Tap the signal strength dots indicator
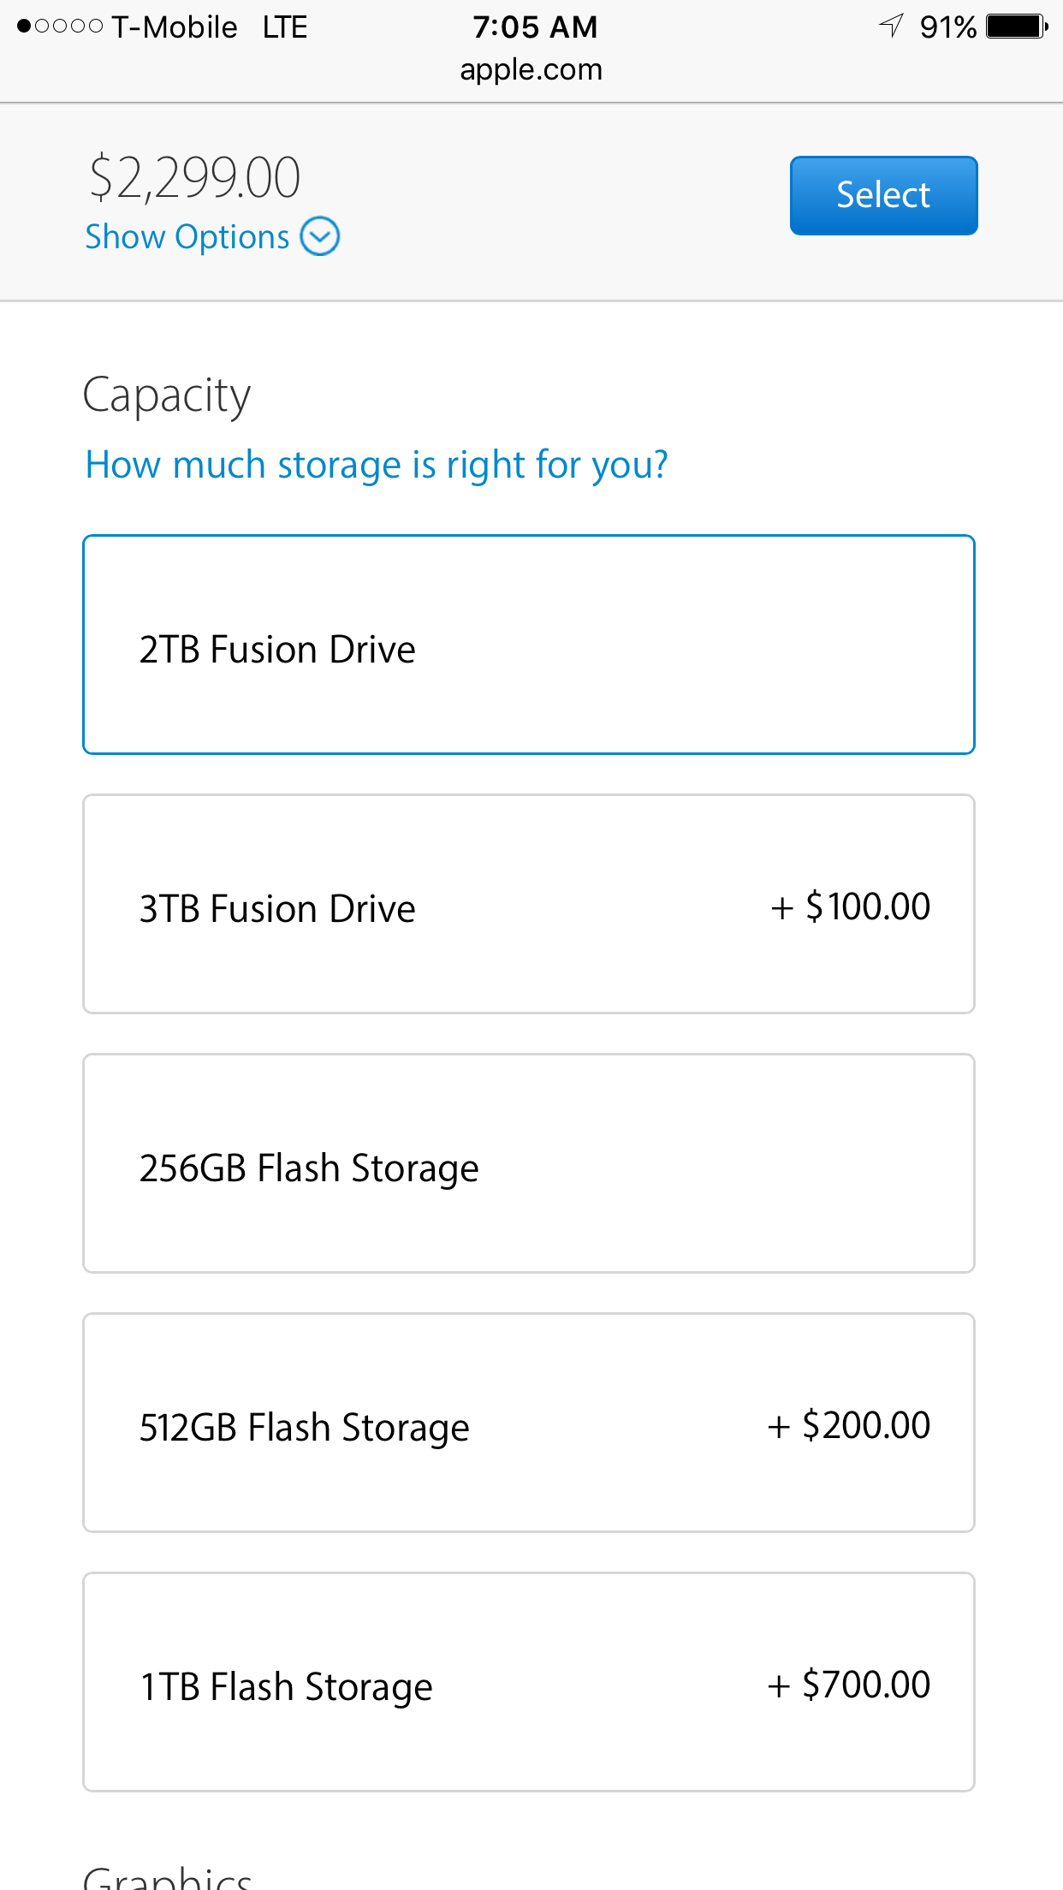This screenshot has width=1063, height=1890. (60, 27)
